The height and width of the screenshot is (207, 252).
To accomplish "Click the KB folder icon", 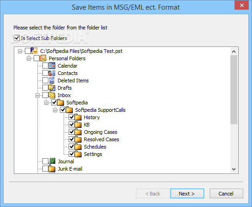I will click(x=78, y=125).
